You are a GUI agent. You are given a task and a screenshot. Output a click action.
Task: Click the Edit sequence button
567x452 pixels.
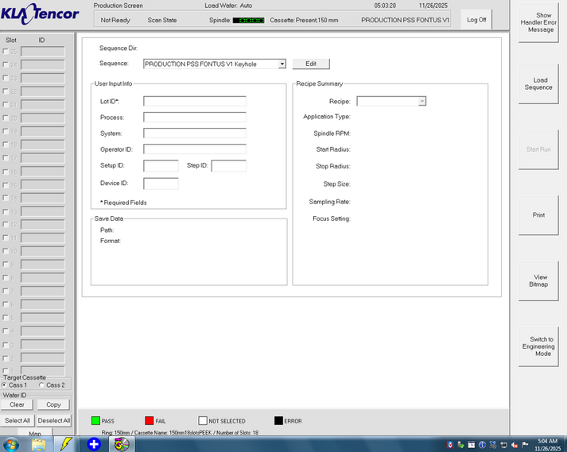pos(310,64)
